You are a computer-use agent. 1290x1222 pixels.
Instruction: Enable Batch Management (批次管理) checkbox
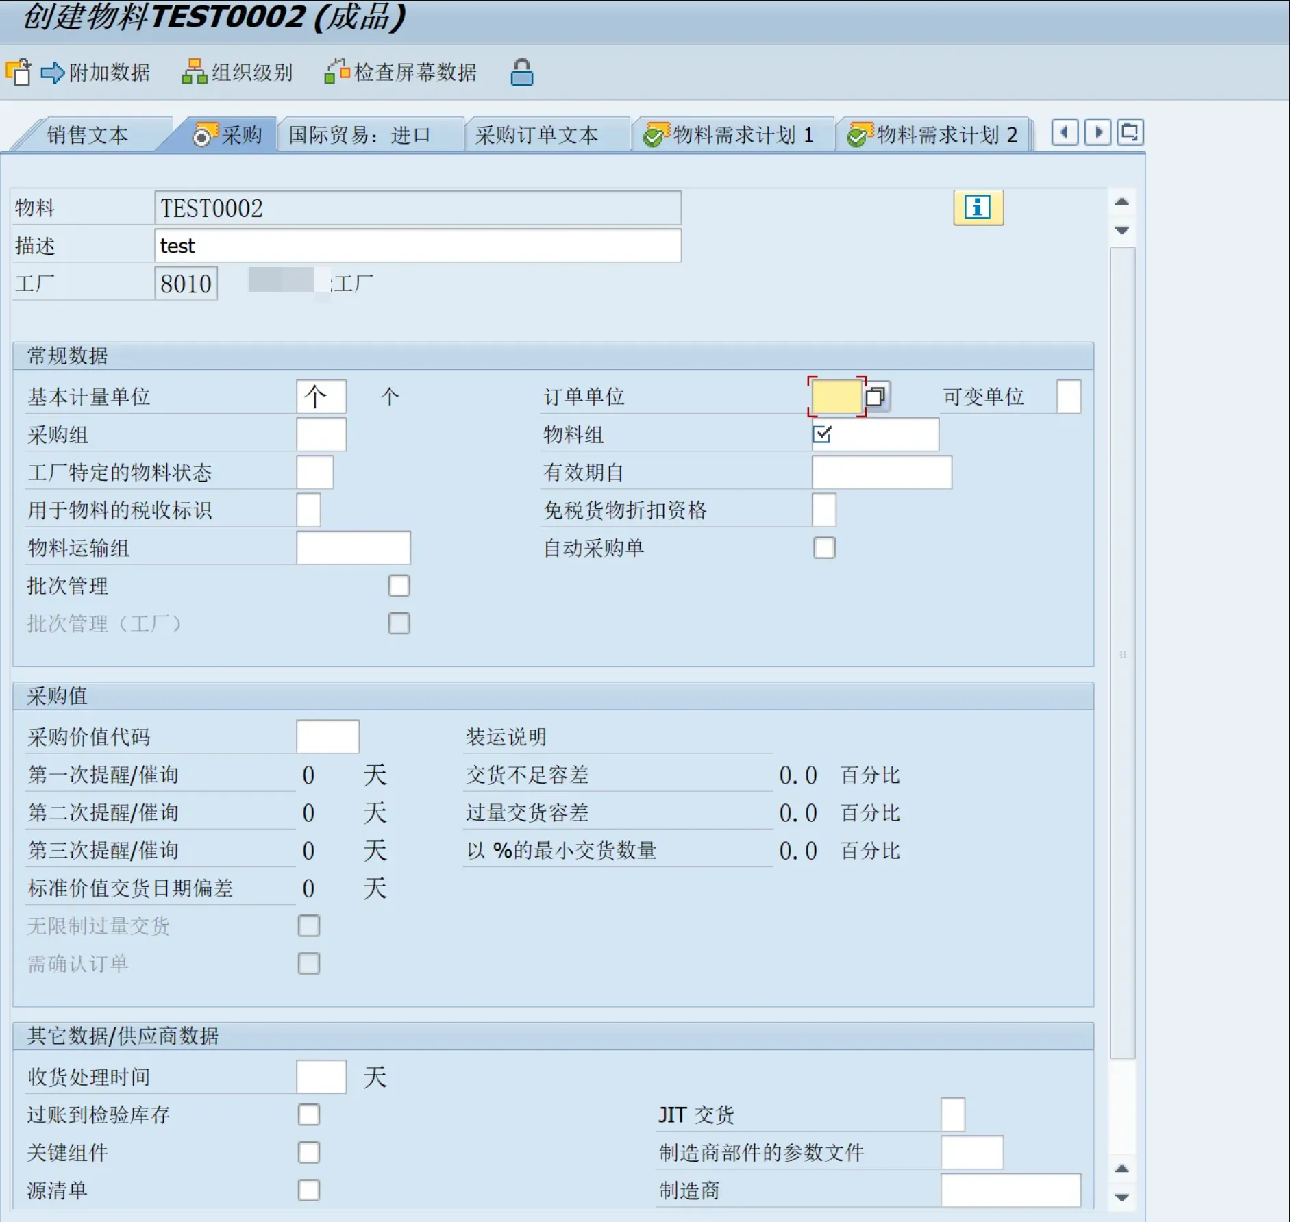pos(399,586)
